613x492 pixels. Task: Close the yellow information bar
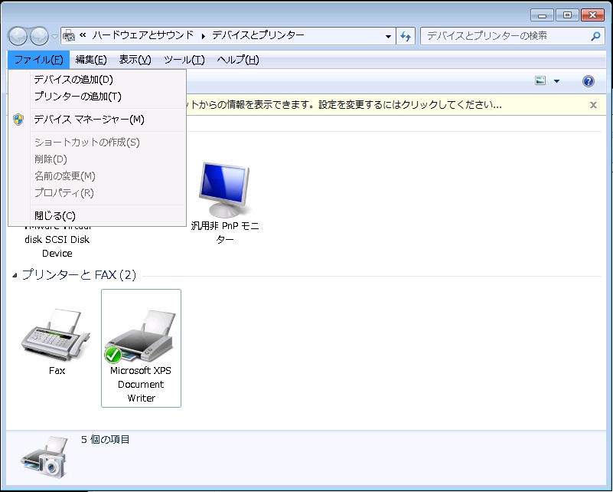[x=593, y=105]
